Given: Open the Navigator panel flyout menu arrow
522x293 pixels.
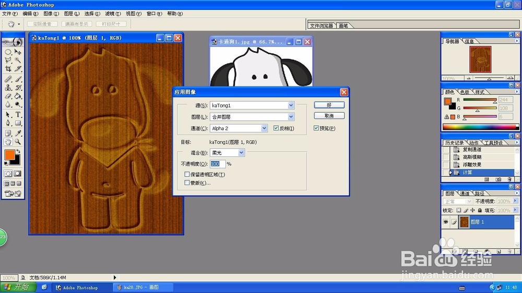Looking at the screenshot, I should pyautogui.click(x=517, y=41).
